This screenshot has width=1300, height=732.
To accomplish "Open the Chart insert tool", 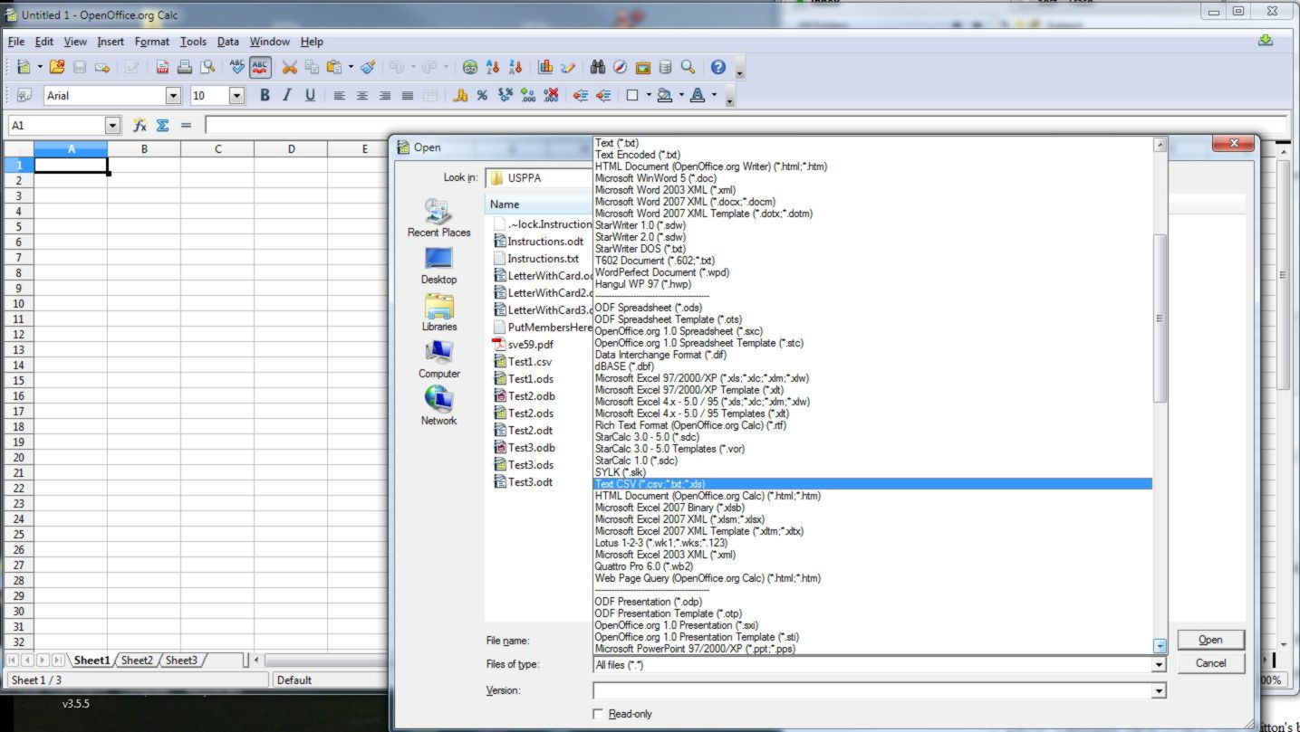I will click(545, 67).
